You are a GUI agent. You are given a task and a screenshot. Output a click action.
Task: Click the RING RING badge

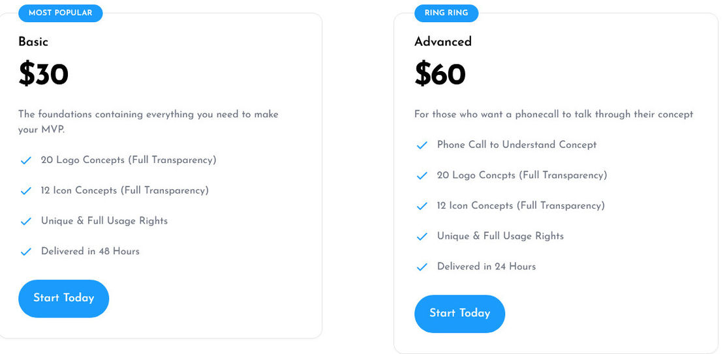click(x=446, y=13)
